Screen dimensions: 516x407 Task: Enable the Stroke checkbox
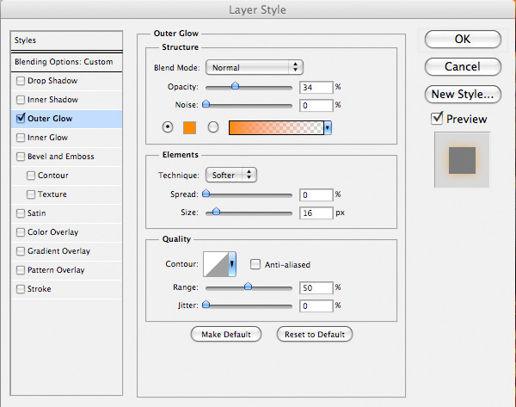pos(21,289)
